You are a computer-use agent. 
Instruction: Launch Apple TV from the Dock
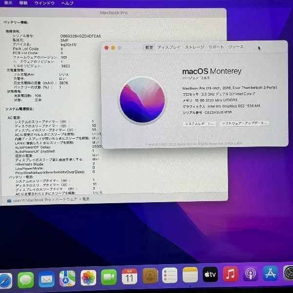210,274
